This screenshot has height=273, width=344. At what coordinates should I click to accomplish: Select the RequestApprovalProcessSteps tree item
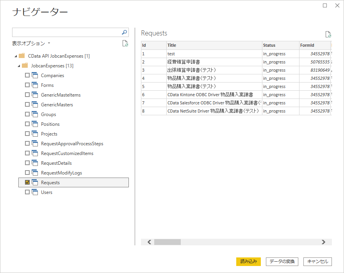[72, 143]
